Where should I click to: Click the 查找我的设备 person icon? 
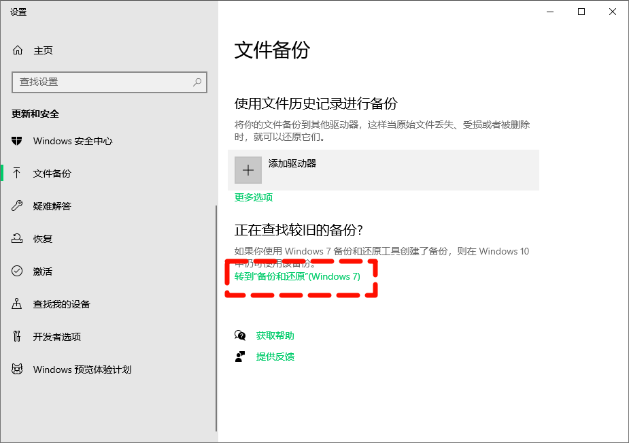click(17, 303)
